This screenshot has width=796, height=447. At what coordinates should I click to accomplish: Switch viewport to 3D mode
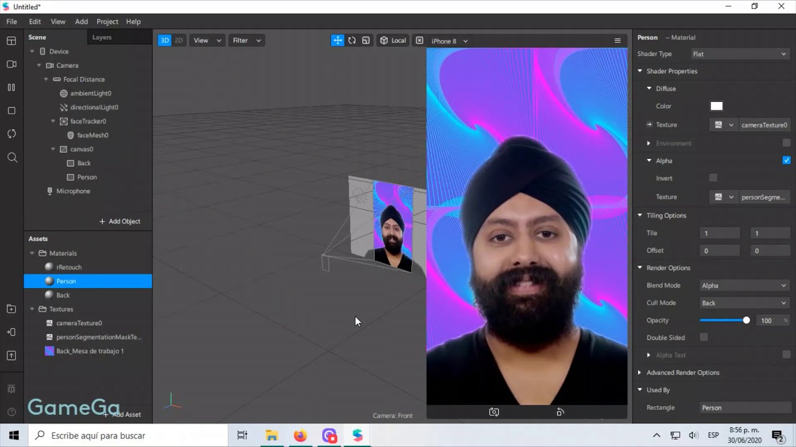165,40
